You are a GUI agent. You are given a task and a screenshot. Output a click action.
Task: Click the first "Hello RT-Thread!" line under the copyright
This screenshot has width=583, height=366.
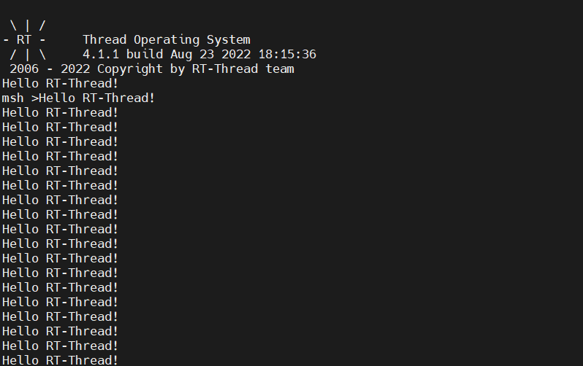[x=60, y=84]
